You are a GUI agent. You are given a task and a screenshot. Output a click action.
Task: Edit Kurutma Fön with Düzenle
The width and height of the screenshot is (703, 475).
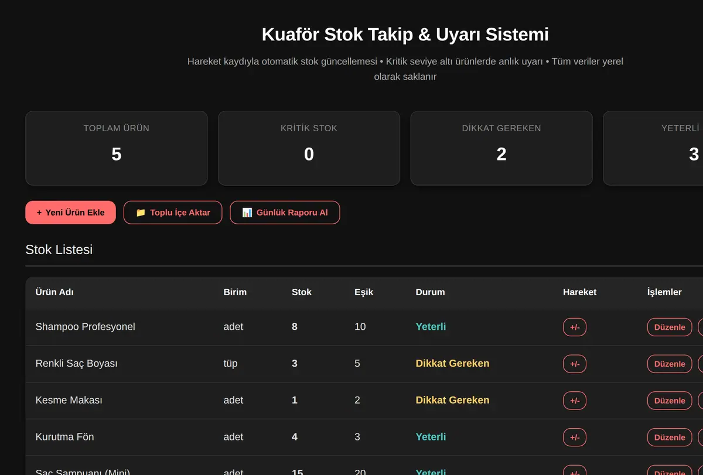670,437
